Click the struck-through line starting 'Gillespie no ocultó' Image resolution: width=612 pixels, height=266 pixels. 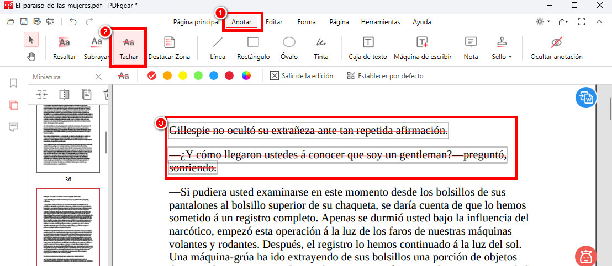click(x=308, y=131)
